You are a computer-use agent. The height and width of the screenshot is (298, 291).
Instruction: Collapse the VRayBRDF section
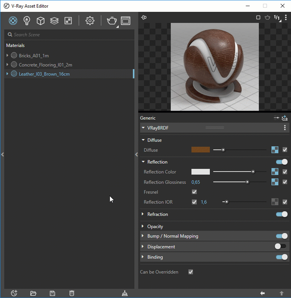pyautogui.click(x=143, y=128)
